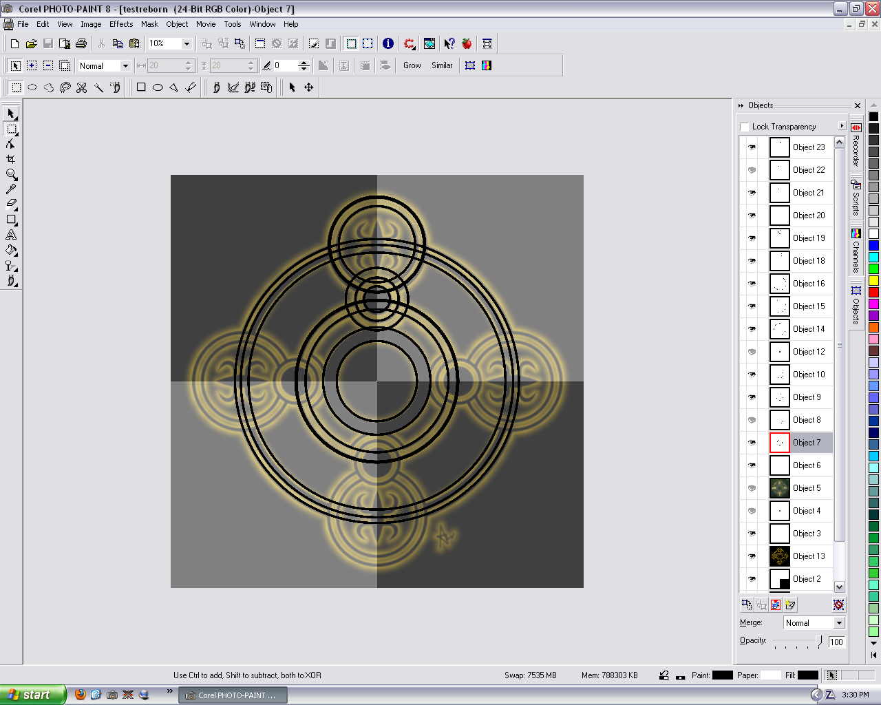Image resolution: width=881 pixels, height=705 pixels.
Task: Show Object 8 via its eye icon
Action: point(752,420)
